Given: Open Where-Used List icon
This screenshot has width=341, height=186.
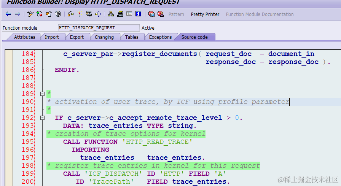Looking at the screenshot, I should click(x=98, y=14).
